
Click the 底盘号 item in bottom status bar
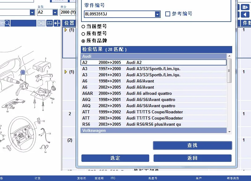(153, 178)
